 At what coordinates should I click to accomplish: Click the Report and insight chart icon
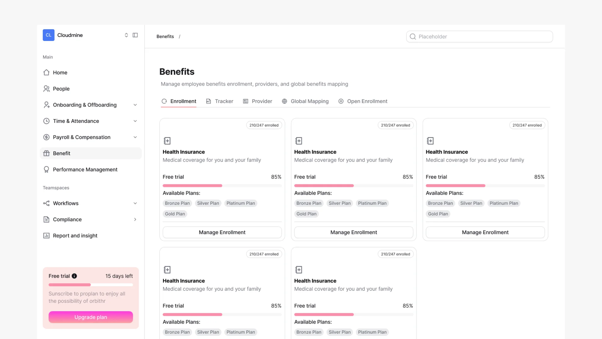pos(46,236)
